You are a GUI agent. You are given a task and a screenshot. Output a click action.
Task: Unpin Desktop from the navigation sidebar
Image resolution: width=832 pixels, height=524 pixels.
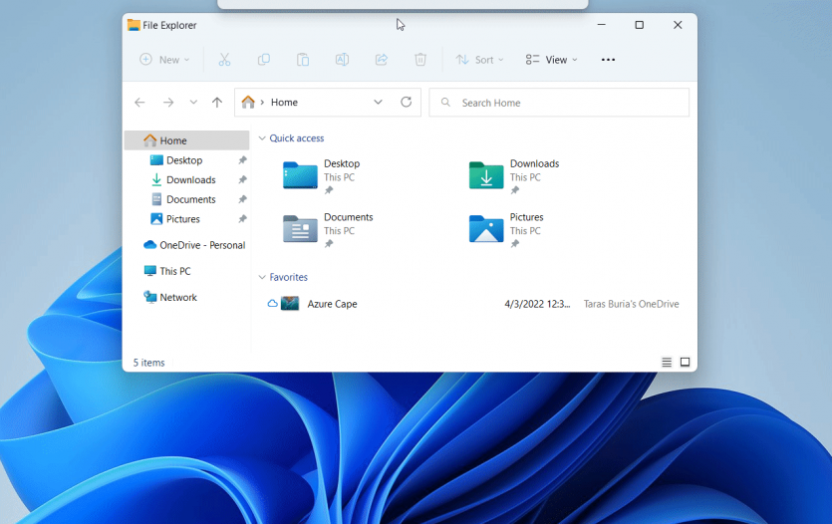tap(242, 160)
